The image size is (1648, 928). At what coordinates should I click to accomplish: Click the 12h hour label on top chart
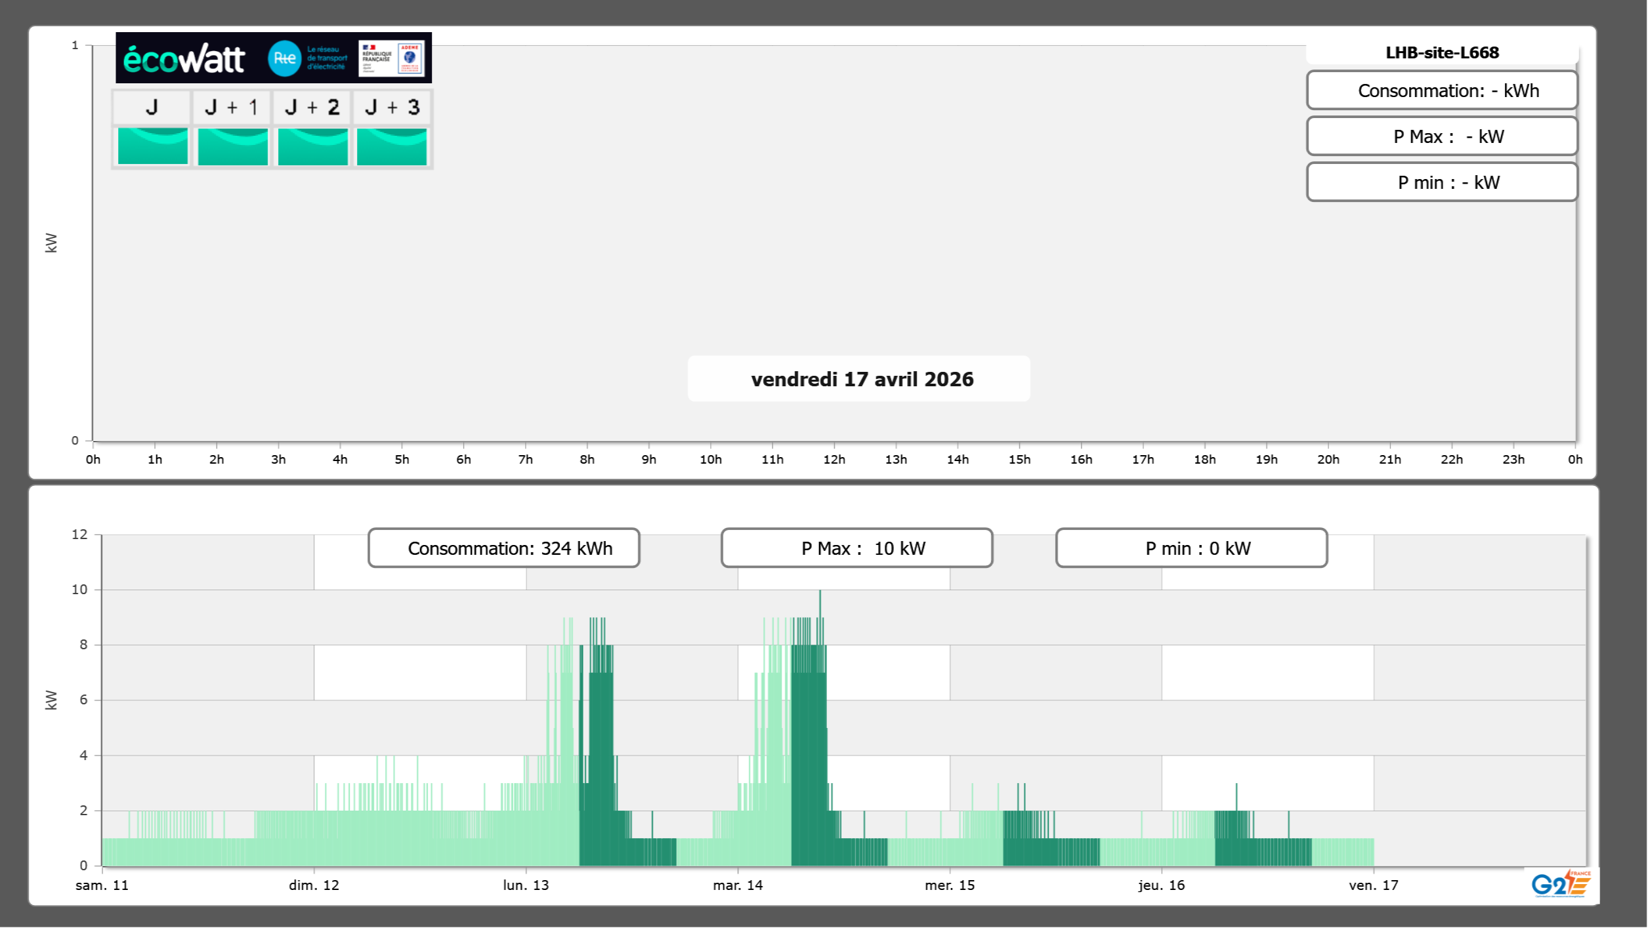(x=834, y=460)
